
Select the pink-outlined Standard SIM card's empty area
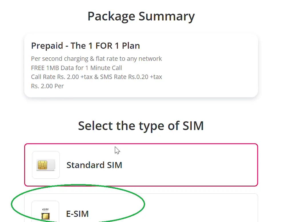pos(186,165)
